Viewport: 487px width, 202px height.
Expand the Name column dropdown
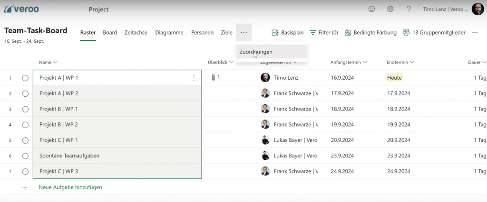(56, 62)
